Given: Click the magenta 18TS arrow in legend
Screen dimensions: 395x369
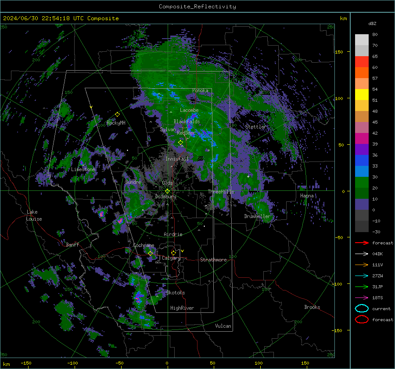Looking at the screenshot, I should (x=362, y=298).
